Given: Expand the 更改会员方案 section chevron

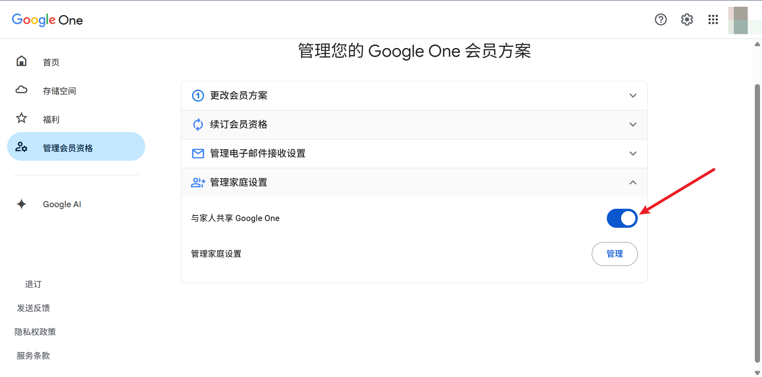Looking at the screenshot, I should tap(633, 96).
